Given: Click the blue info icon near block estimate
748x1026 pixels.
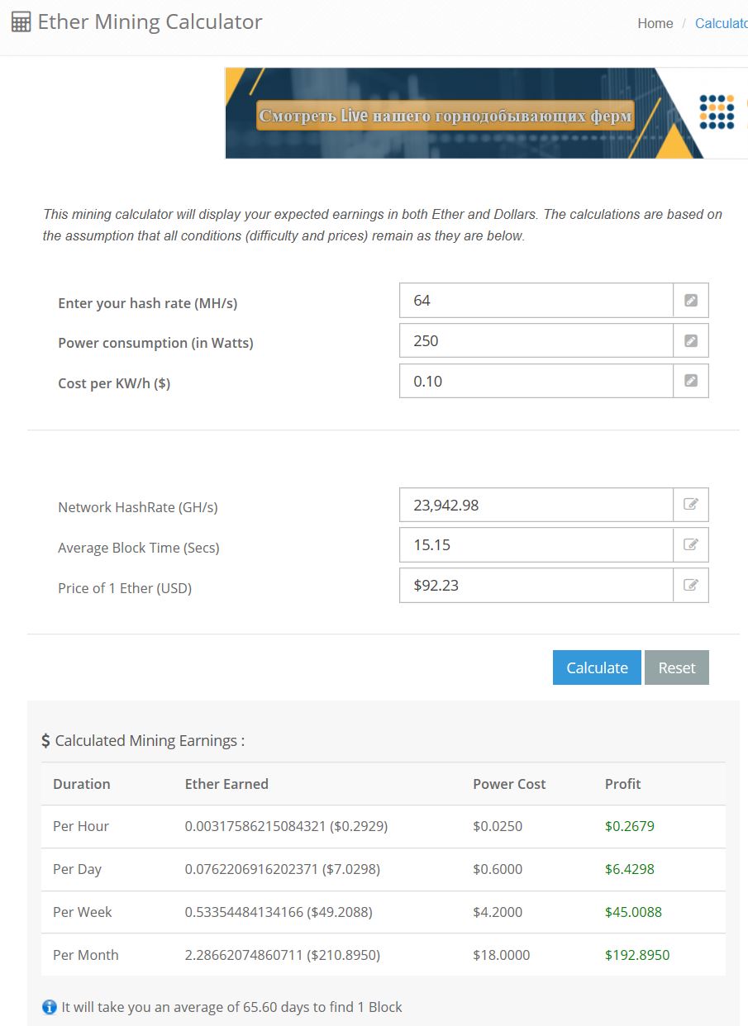Looking at the screenshot, I should pos(50,1007).
